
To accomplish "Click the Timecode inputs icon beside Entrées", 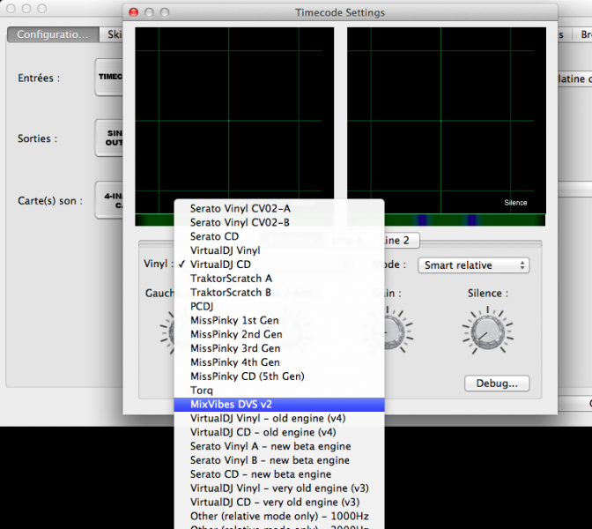I will (109, 78).
